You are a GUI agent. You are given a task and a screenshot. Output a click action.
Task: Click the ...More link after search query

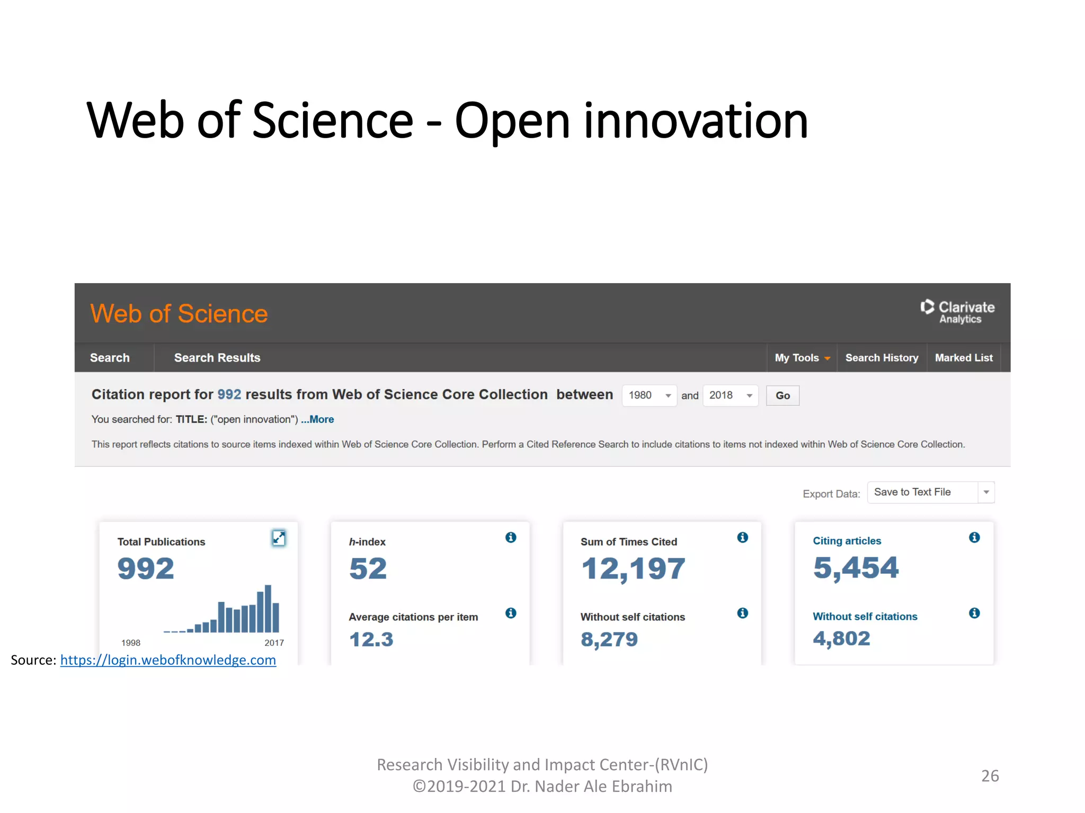click(317, 419)
